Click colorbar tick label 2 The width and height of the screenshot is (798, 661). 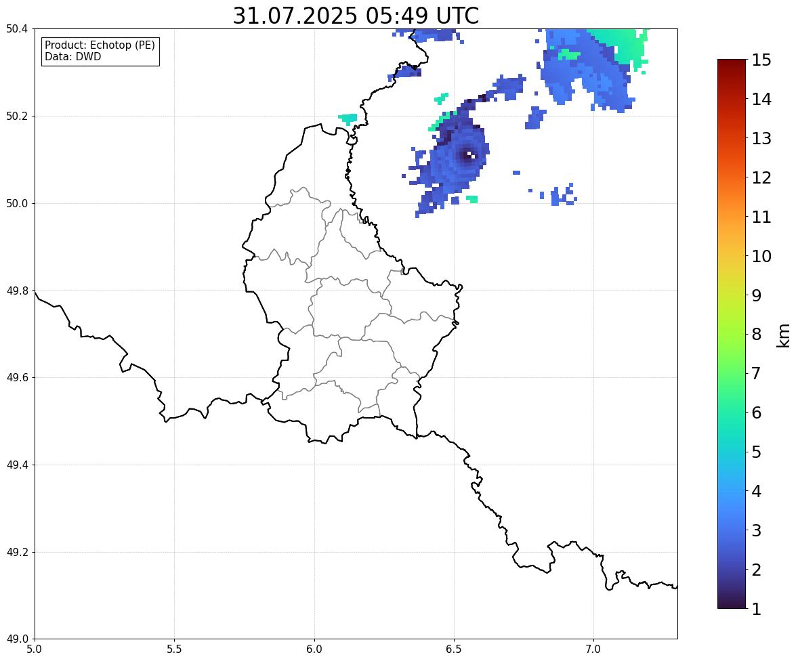[757, 570]
